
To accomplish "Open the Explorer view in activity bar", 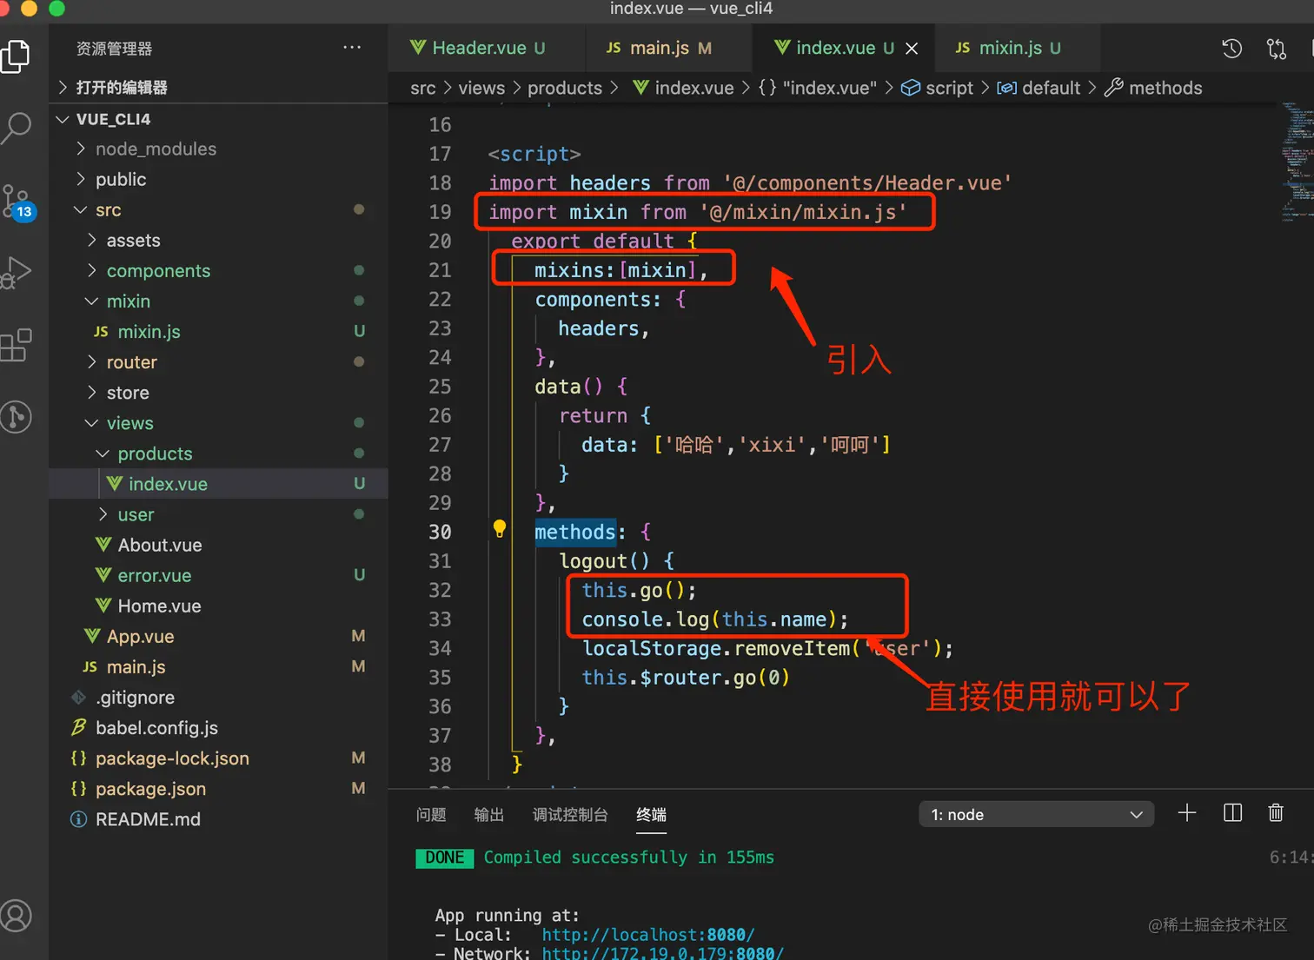I will pyautogui.click(x=16, y=57).
